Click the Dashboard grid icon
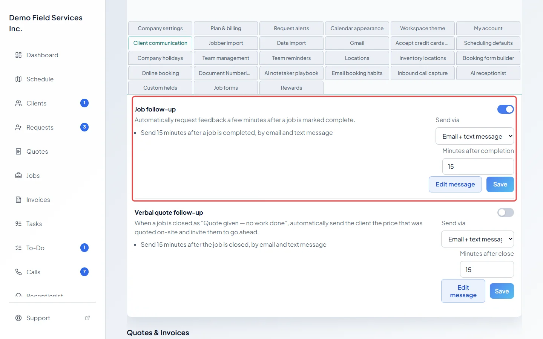The image size is (543, 339). (18, 55)
